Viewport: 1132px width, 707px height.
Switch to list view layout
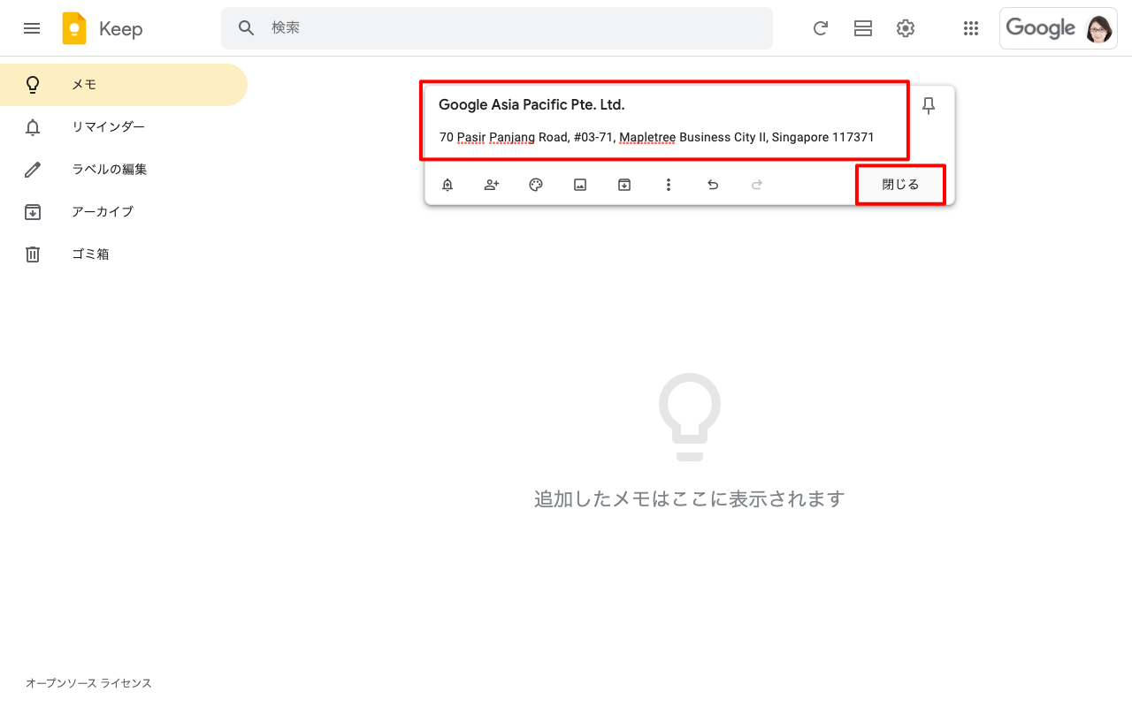[863, 28]
